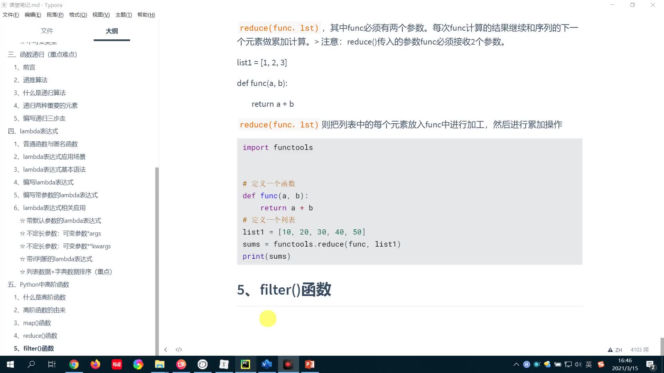Launch Chrome from taskbar

coord(74,364)
